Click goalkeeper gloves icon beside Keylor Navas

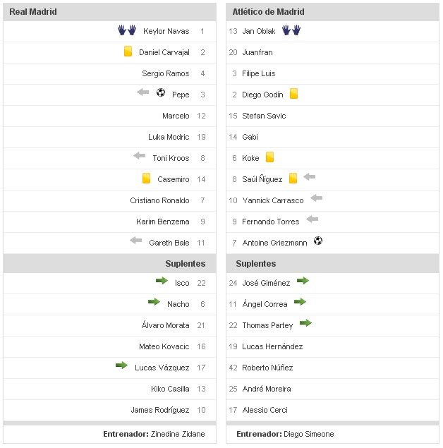pyautogui.click(x=127, y=30)
